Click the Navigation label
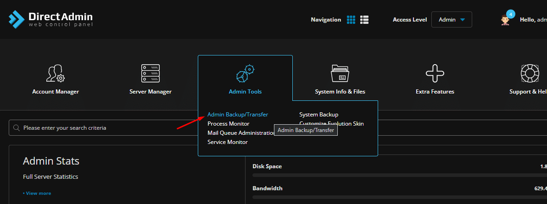Image resolution: width=547 pixels, height=204 pixels. click(326, 20)
